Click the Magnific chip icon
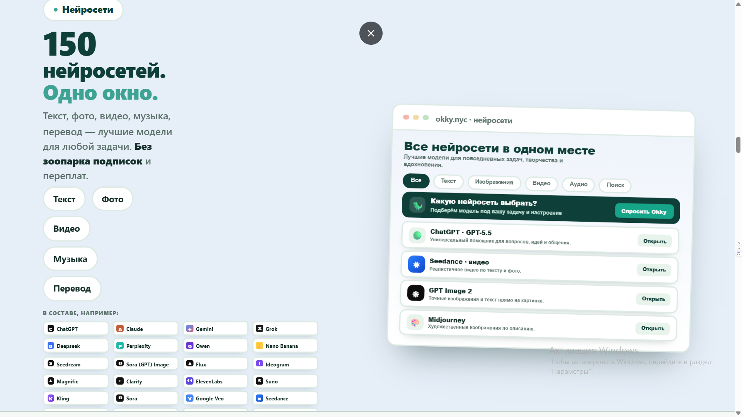Viewport: 742px width, 417px height. click(51, 381)
